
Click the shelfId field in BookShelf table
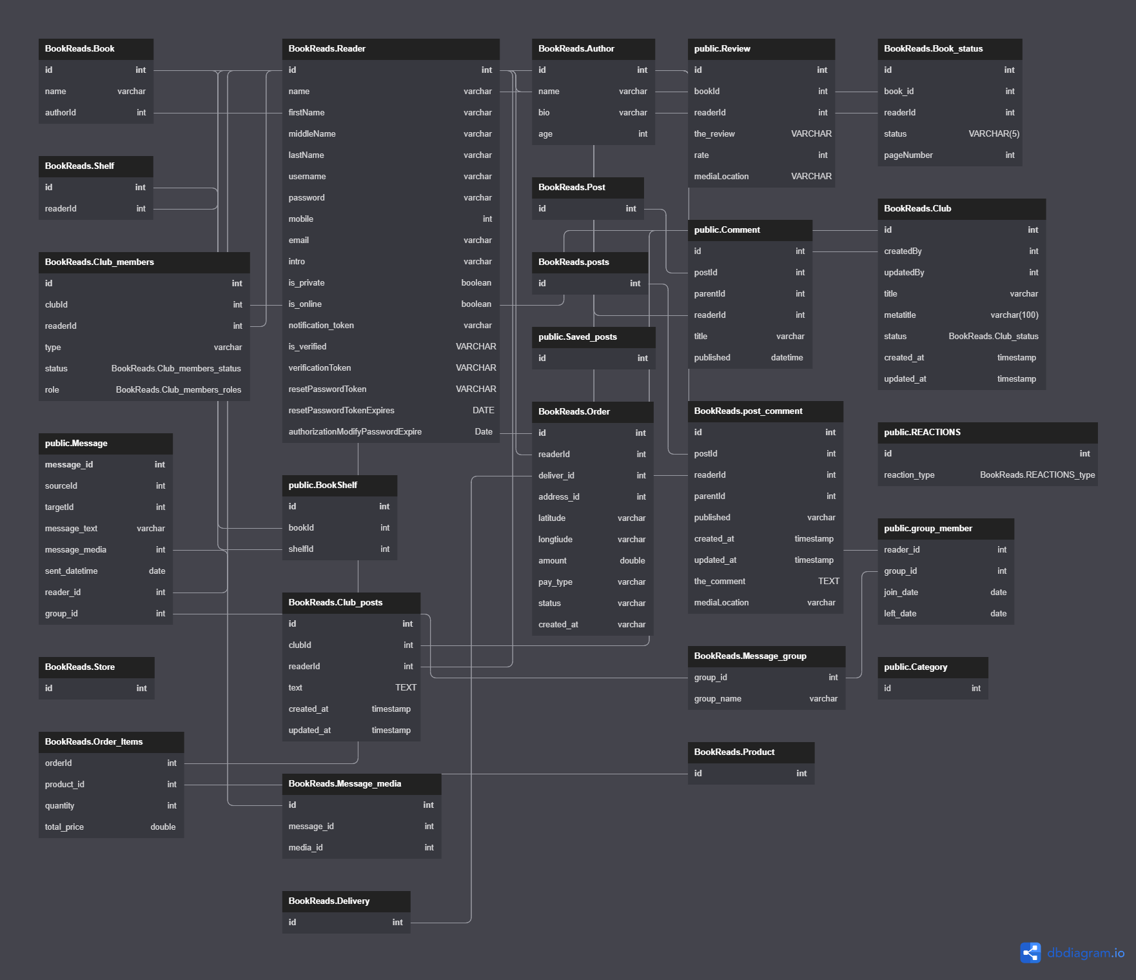pos(340,549)
